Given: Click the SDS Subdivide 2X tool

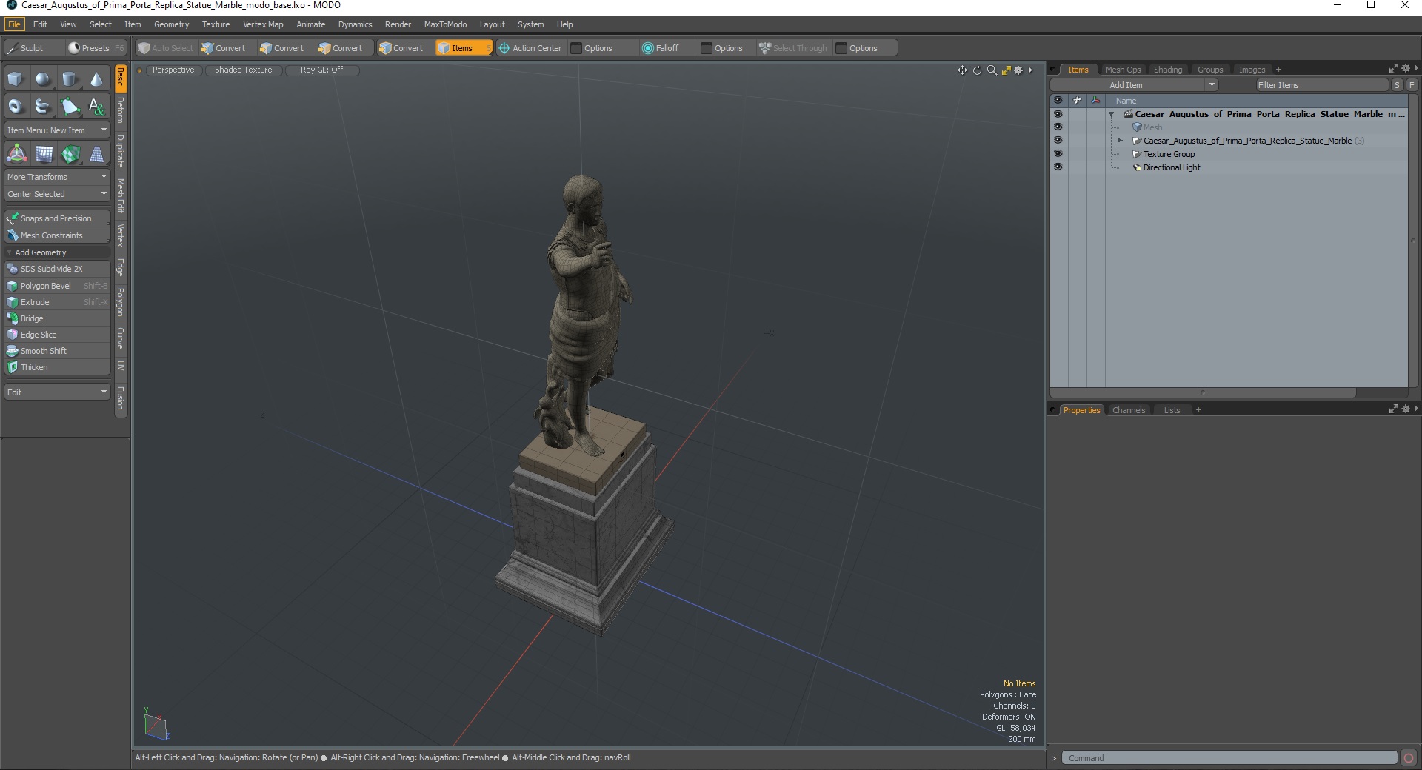Looking at the screenshot, I should click(57, 269).
